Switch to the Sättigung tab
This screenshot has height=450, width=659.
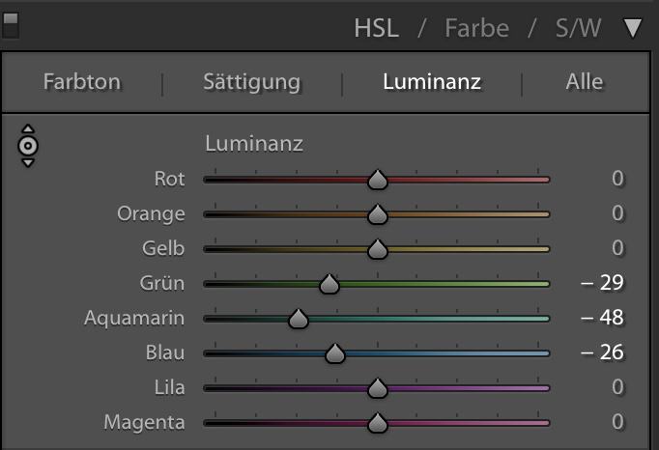point(251,82)
